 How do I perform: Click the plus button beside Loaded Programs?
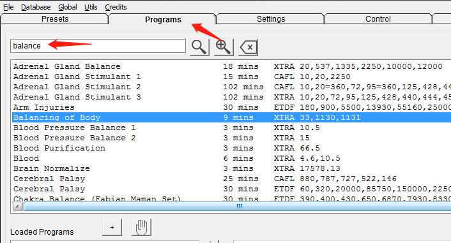[x=112, y=227]
